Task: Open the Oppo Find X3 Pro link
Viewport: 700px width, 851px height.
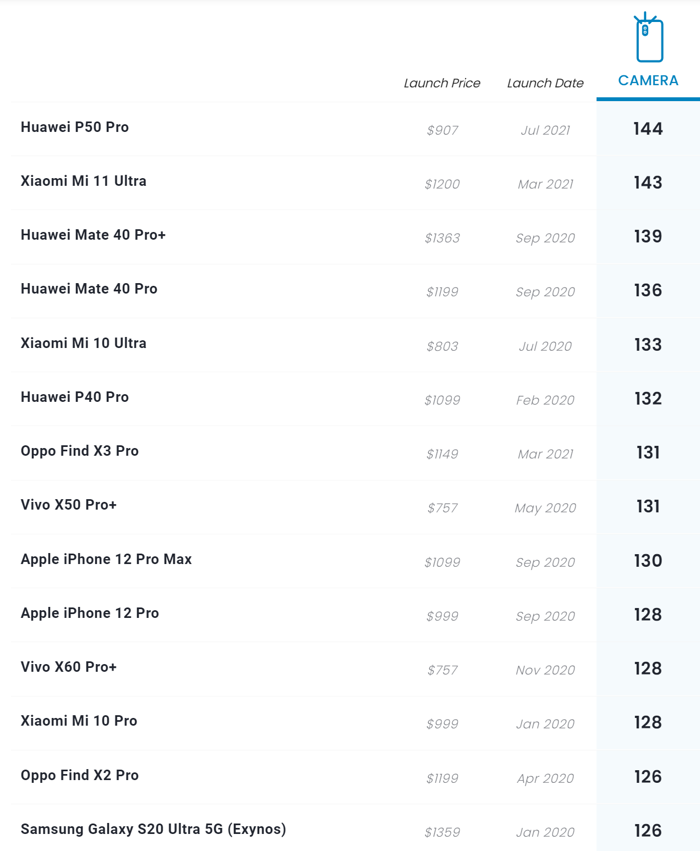Action: (x=80, y=451)
